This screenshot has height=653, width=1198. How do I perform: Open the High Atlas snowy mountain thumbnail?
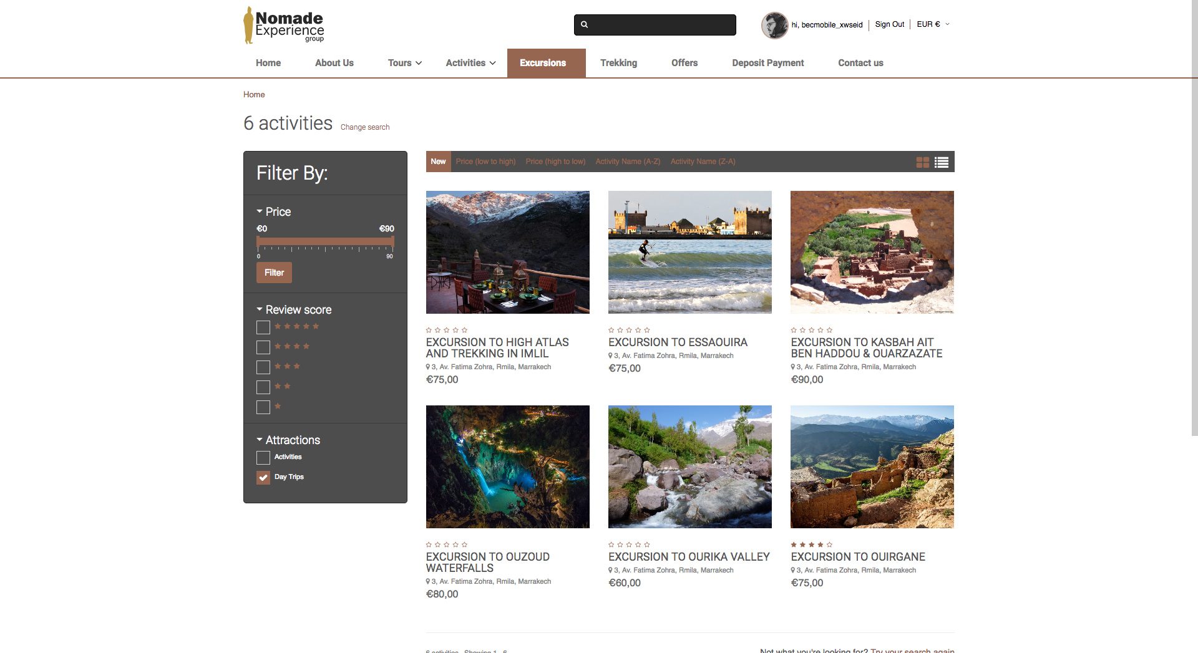(x=508, y=252)
